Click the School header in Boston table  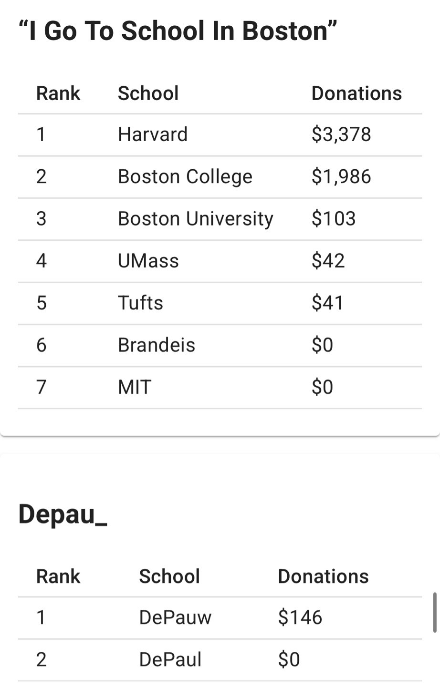pyautogui.click(x=148, y=93)
